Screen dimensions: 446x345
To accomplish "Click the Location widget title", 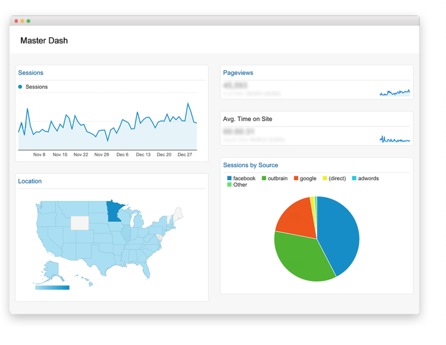I will coord(30,181).
